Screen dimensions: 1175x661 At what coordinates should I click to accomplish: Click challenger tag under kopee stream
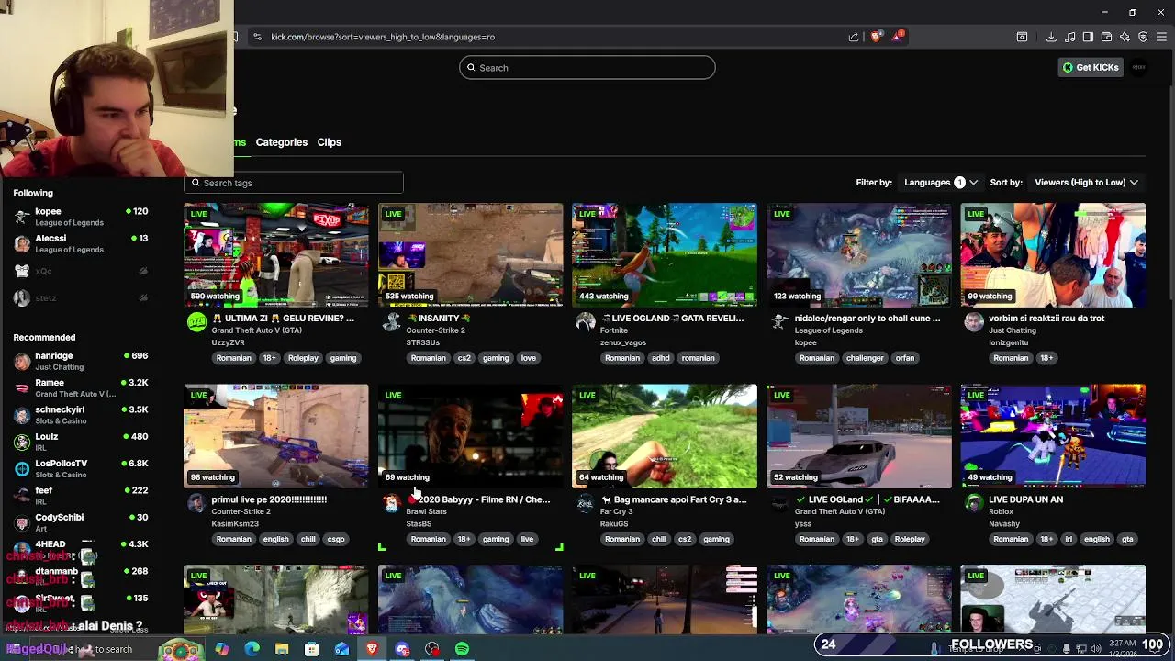[x=865, y=358]
